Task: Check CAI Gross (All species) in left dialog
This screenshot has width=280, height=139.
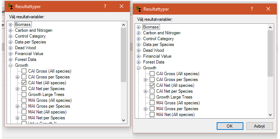Action: [24, 71]
